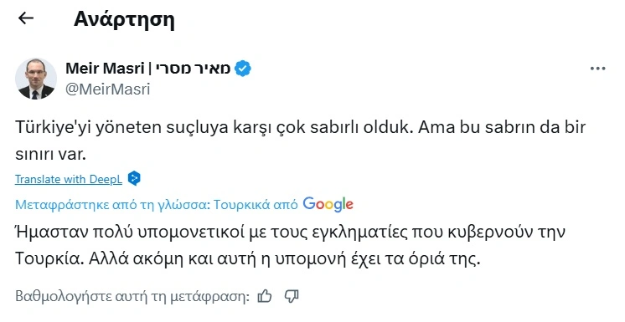The image size is (625, 322).
Task: Click the Ανάρτηση page heading
Action: (124, 19)
